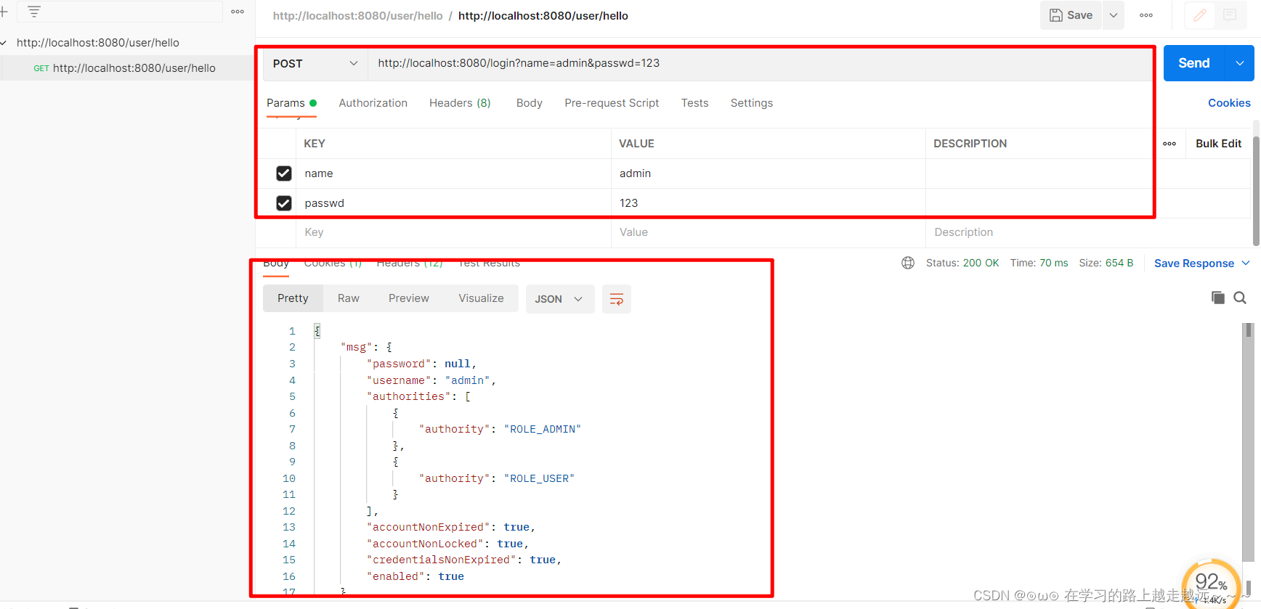Click the response pane vertical scrollbar

1248,443
